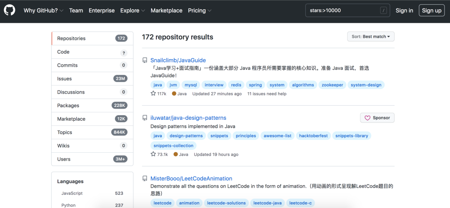
Task: Click the 11 issues need help link
Action: [267, 94]
